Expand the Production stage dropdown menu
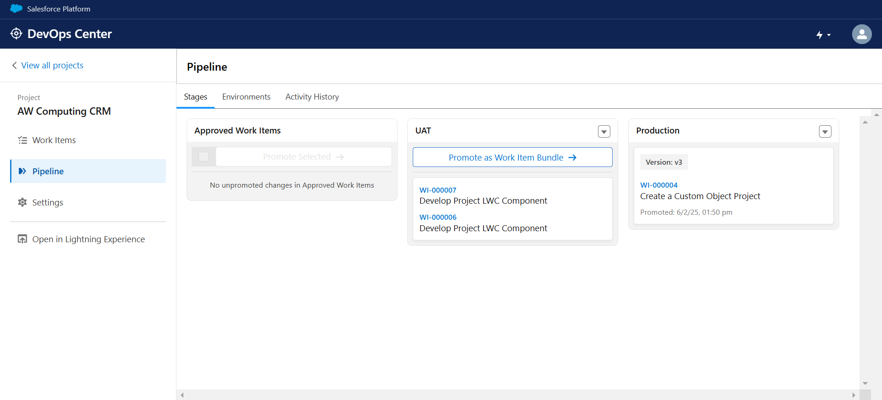 tap(825, 132)
